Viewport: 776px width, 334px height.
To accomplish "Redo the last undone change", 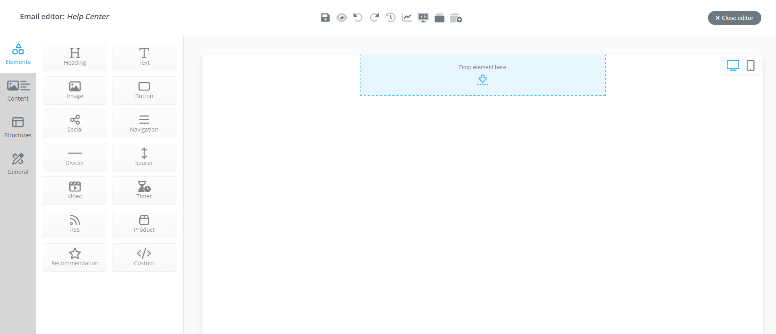I will [x=374, y=18].
